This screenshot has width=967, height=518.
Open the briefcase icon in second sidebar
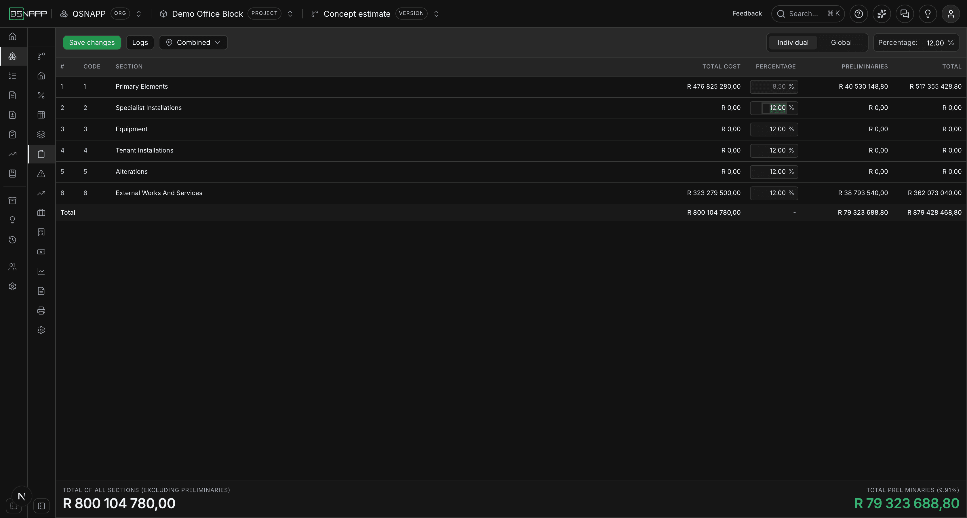click(x=41, y=213)
